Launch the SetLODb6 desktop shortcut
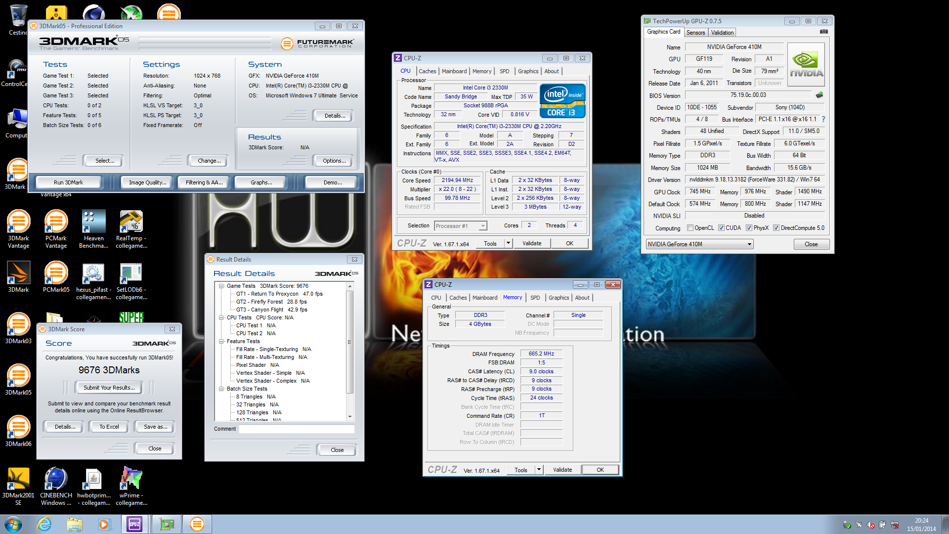Viewport: 949px width, 534px height. pos(131,281)
